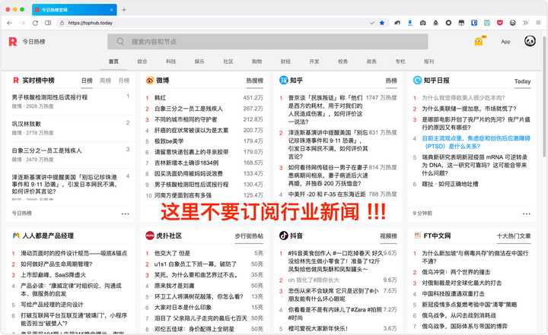This screenshot has width=548, height=335.
Task: Open three-dot menu of 实时榜中榜 card
Action: coord(125,213)
